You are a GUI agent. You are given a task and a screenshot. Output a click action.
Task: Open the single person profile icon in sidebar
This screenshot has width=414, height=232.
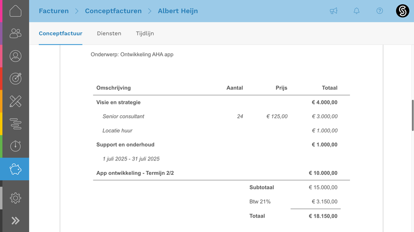coord(15,56)
